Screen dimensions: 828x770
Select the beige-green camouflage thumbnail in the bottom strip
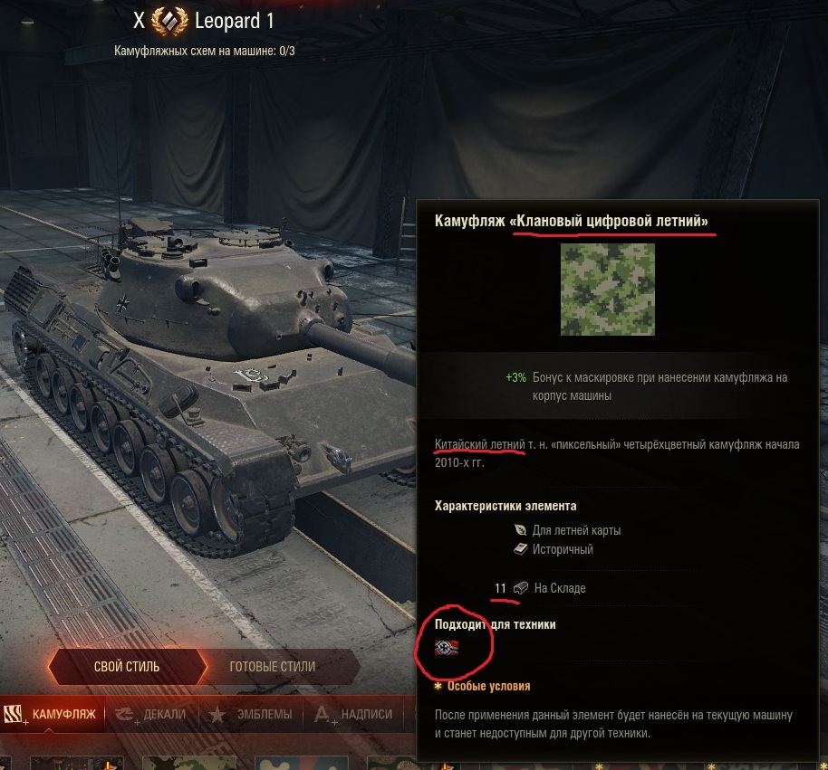pos(188,763)
